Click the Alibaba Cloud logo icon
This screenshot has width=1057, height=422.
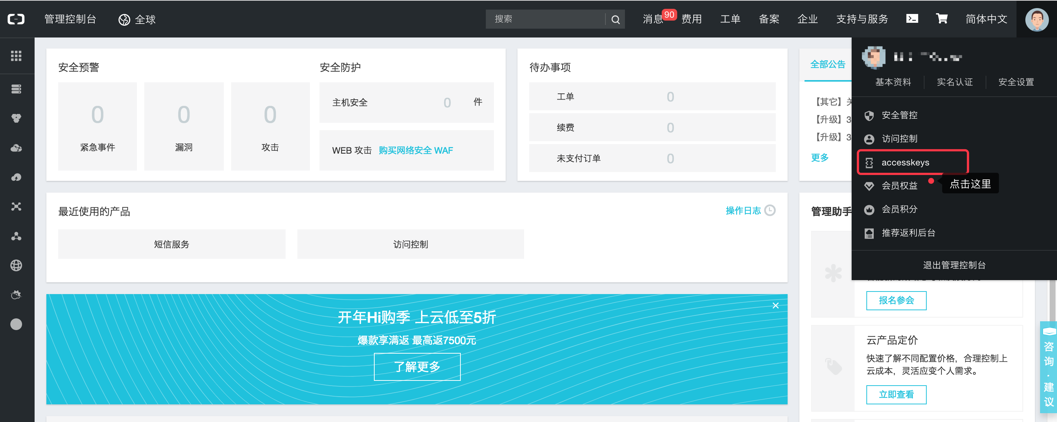[x=16, y=19]
